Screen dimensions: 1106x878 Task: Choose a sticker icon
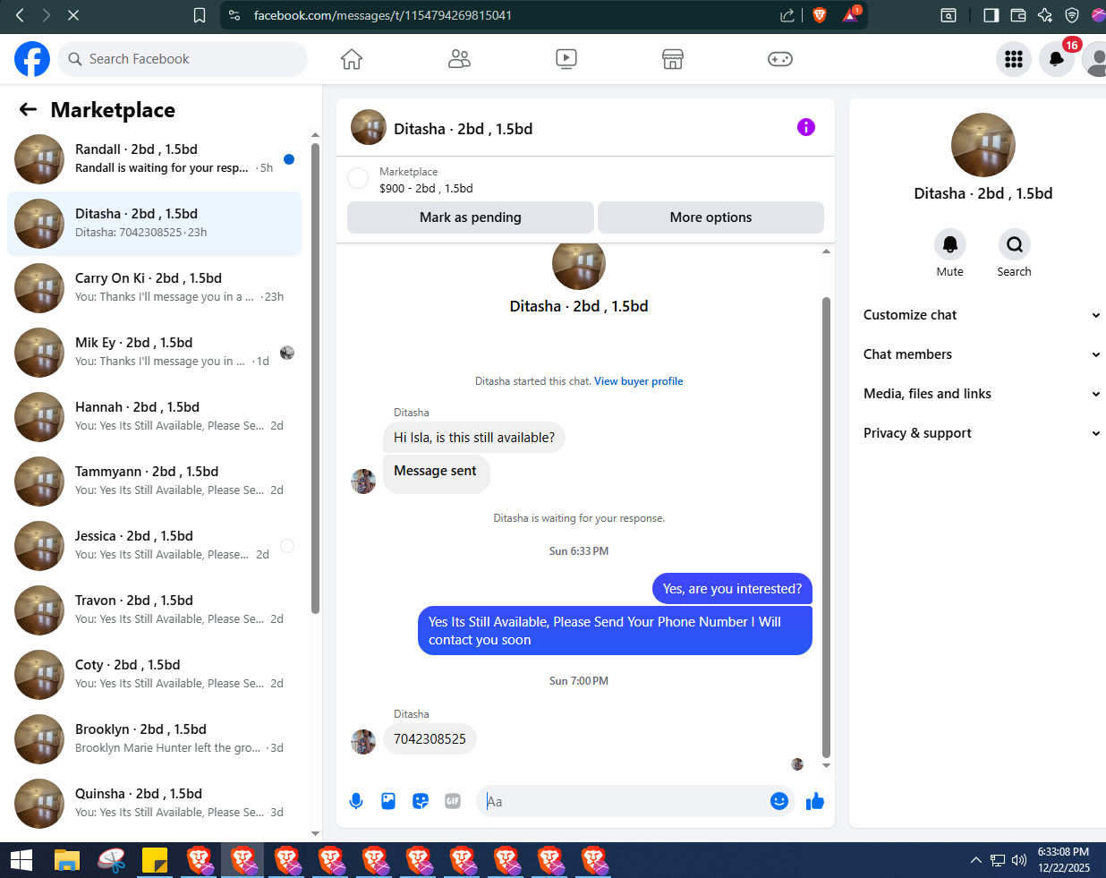(x=421, y=801)
